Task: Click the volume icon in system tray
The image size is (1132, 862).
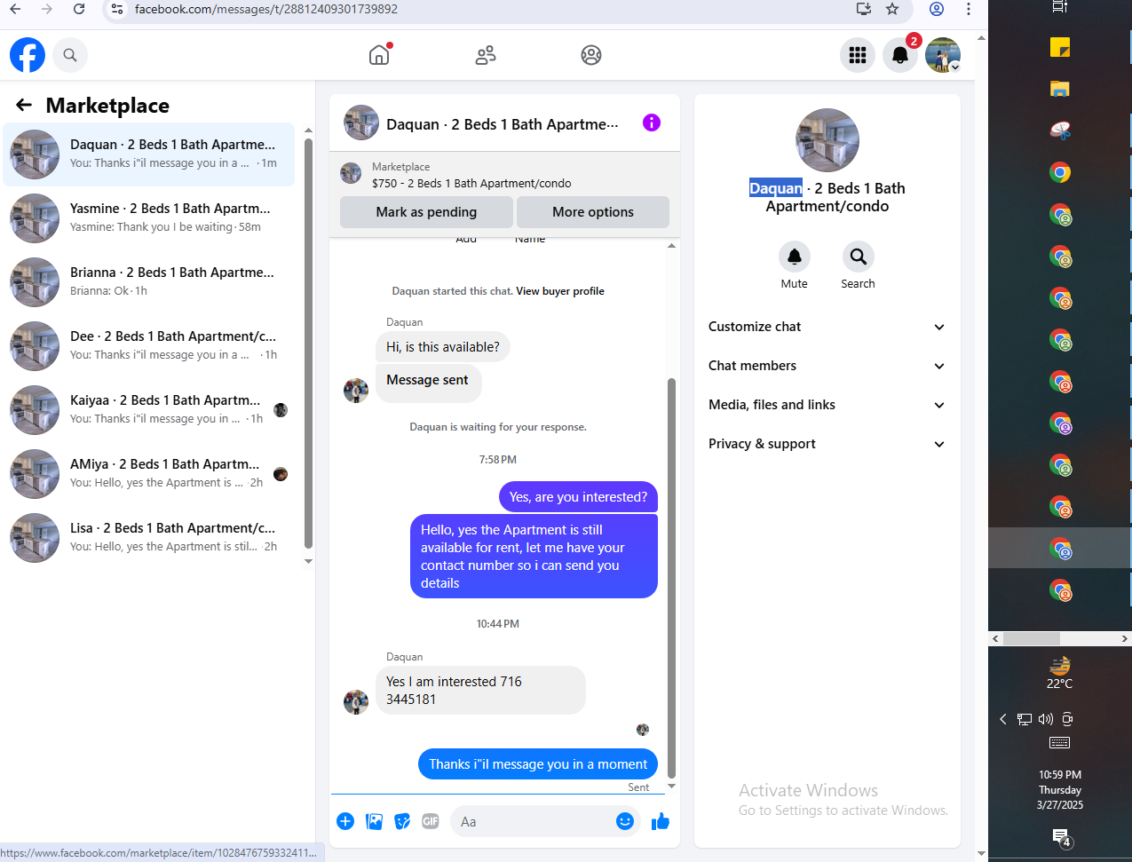Action: 1046,719
